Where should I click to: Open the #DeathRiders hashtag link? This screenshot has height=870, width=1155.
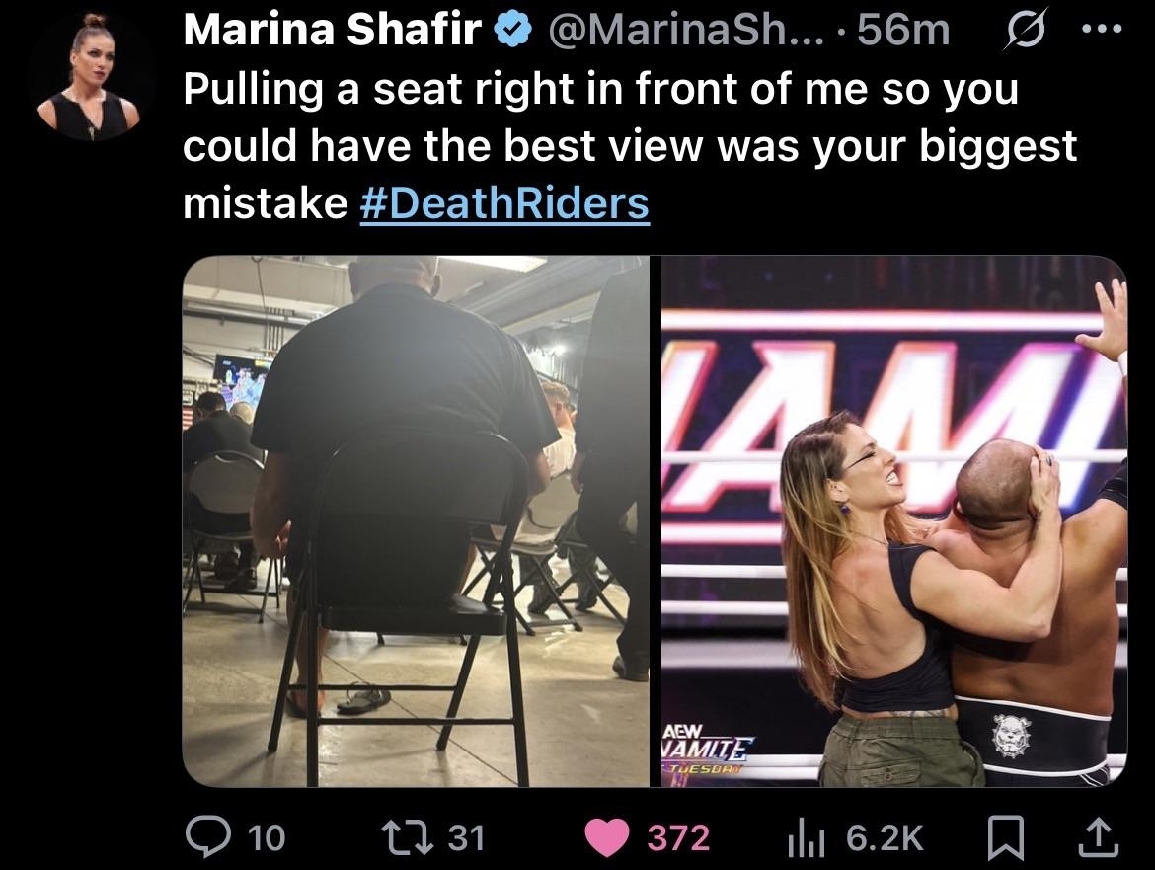[504, 203]
